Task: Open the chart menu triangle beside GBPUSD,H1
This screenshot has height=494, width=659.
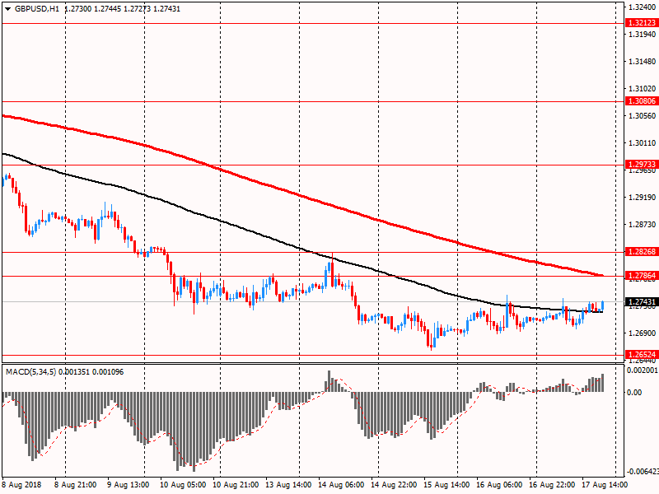Action: 7,9
